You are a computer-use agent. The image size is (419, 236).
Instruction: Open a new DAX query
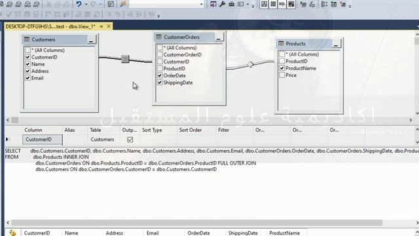click(x=37, y=4)
